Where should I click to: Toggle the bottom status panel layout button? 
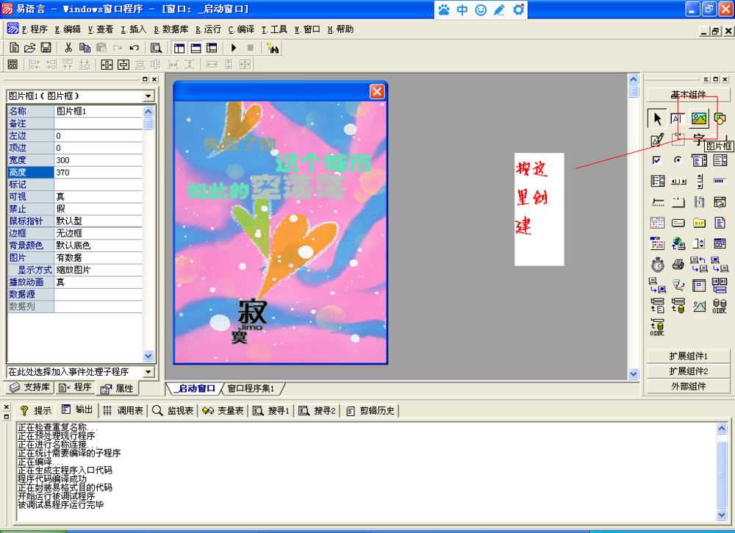pyautogui.click(x=196, y=48)
